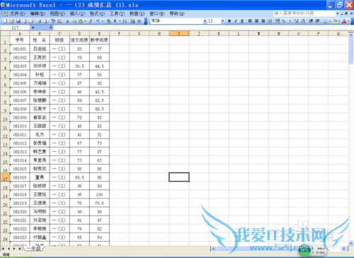Click the first-sheet navigation arrow
Image resolution: width=354 pixels, height=258 pixels.
click(x=3, y=249)
